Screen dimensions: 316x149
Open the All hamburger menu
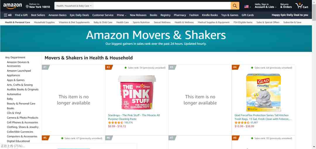tap(8, 15)
